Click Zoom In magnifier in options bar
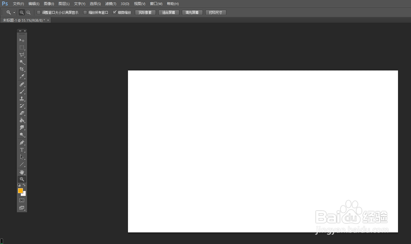Screen dimensions: 411x244 (22, 12)
